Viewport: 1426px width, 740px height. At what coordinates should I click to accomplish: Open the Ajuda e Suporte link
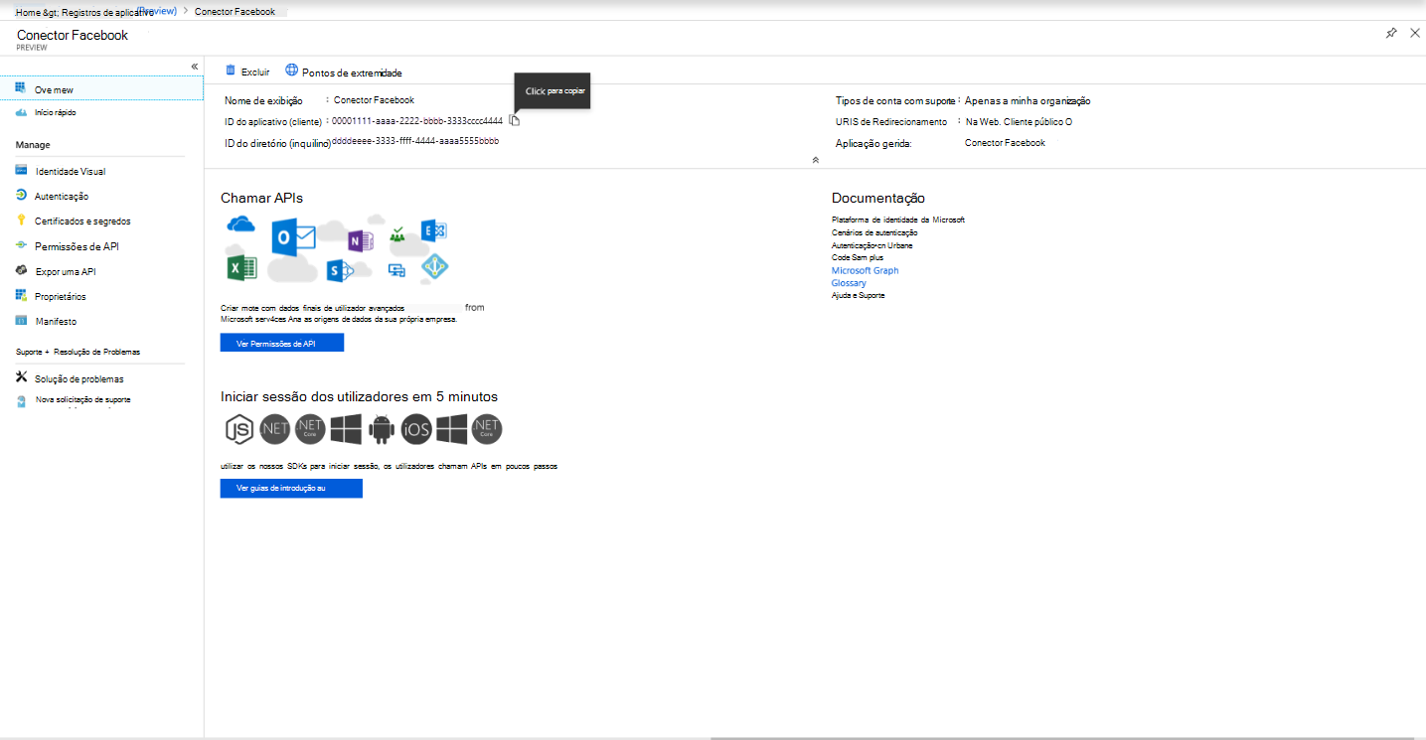[x=858, y=295]
